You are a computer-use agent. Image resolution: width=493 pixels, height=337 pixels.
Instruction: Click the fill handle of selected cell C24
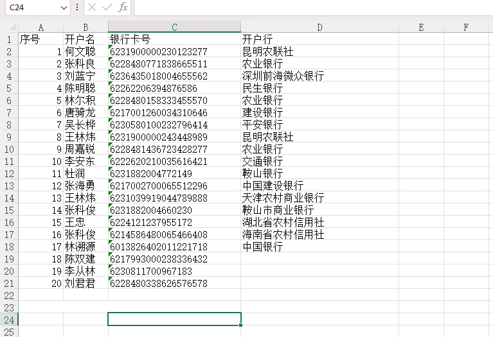[x=241, y=325]
